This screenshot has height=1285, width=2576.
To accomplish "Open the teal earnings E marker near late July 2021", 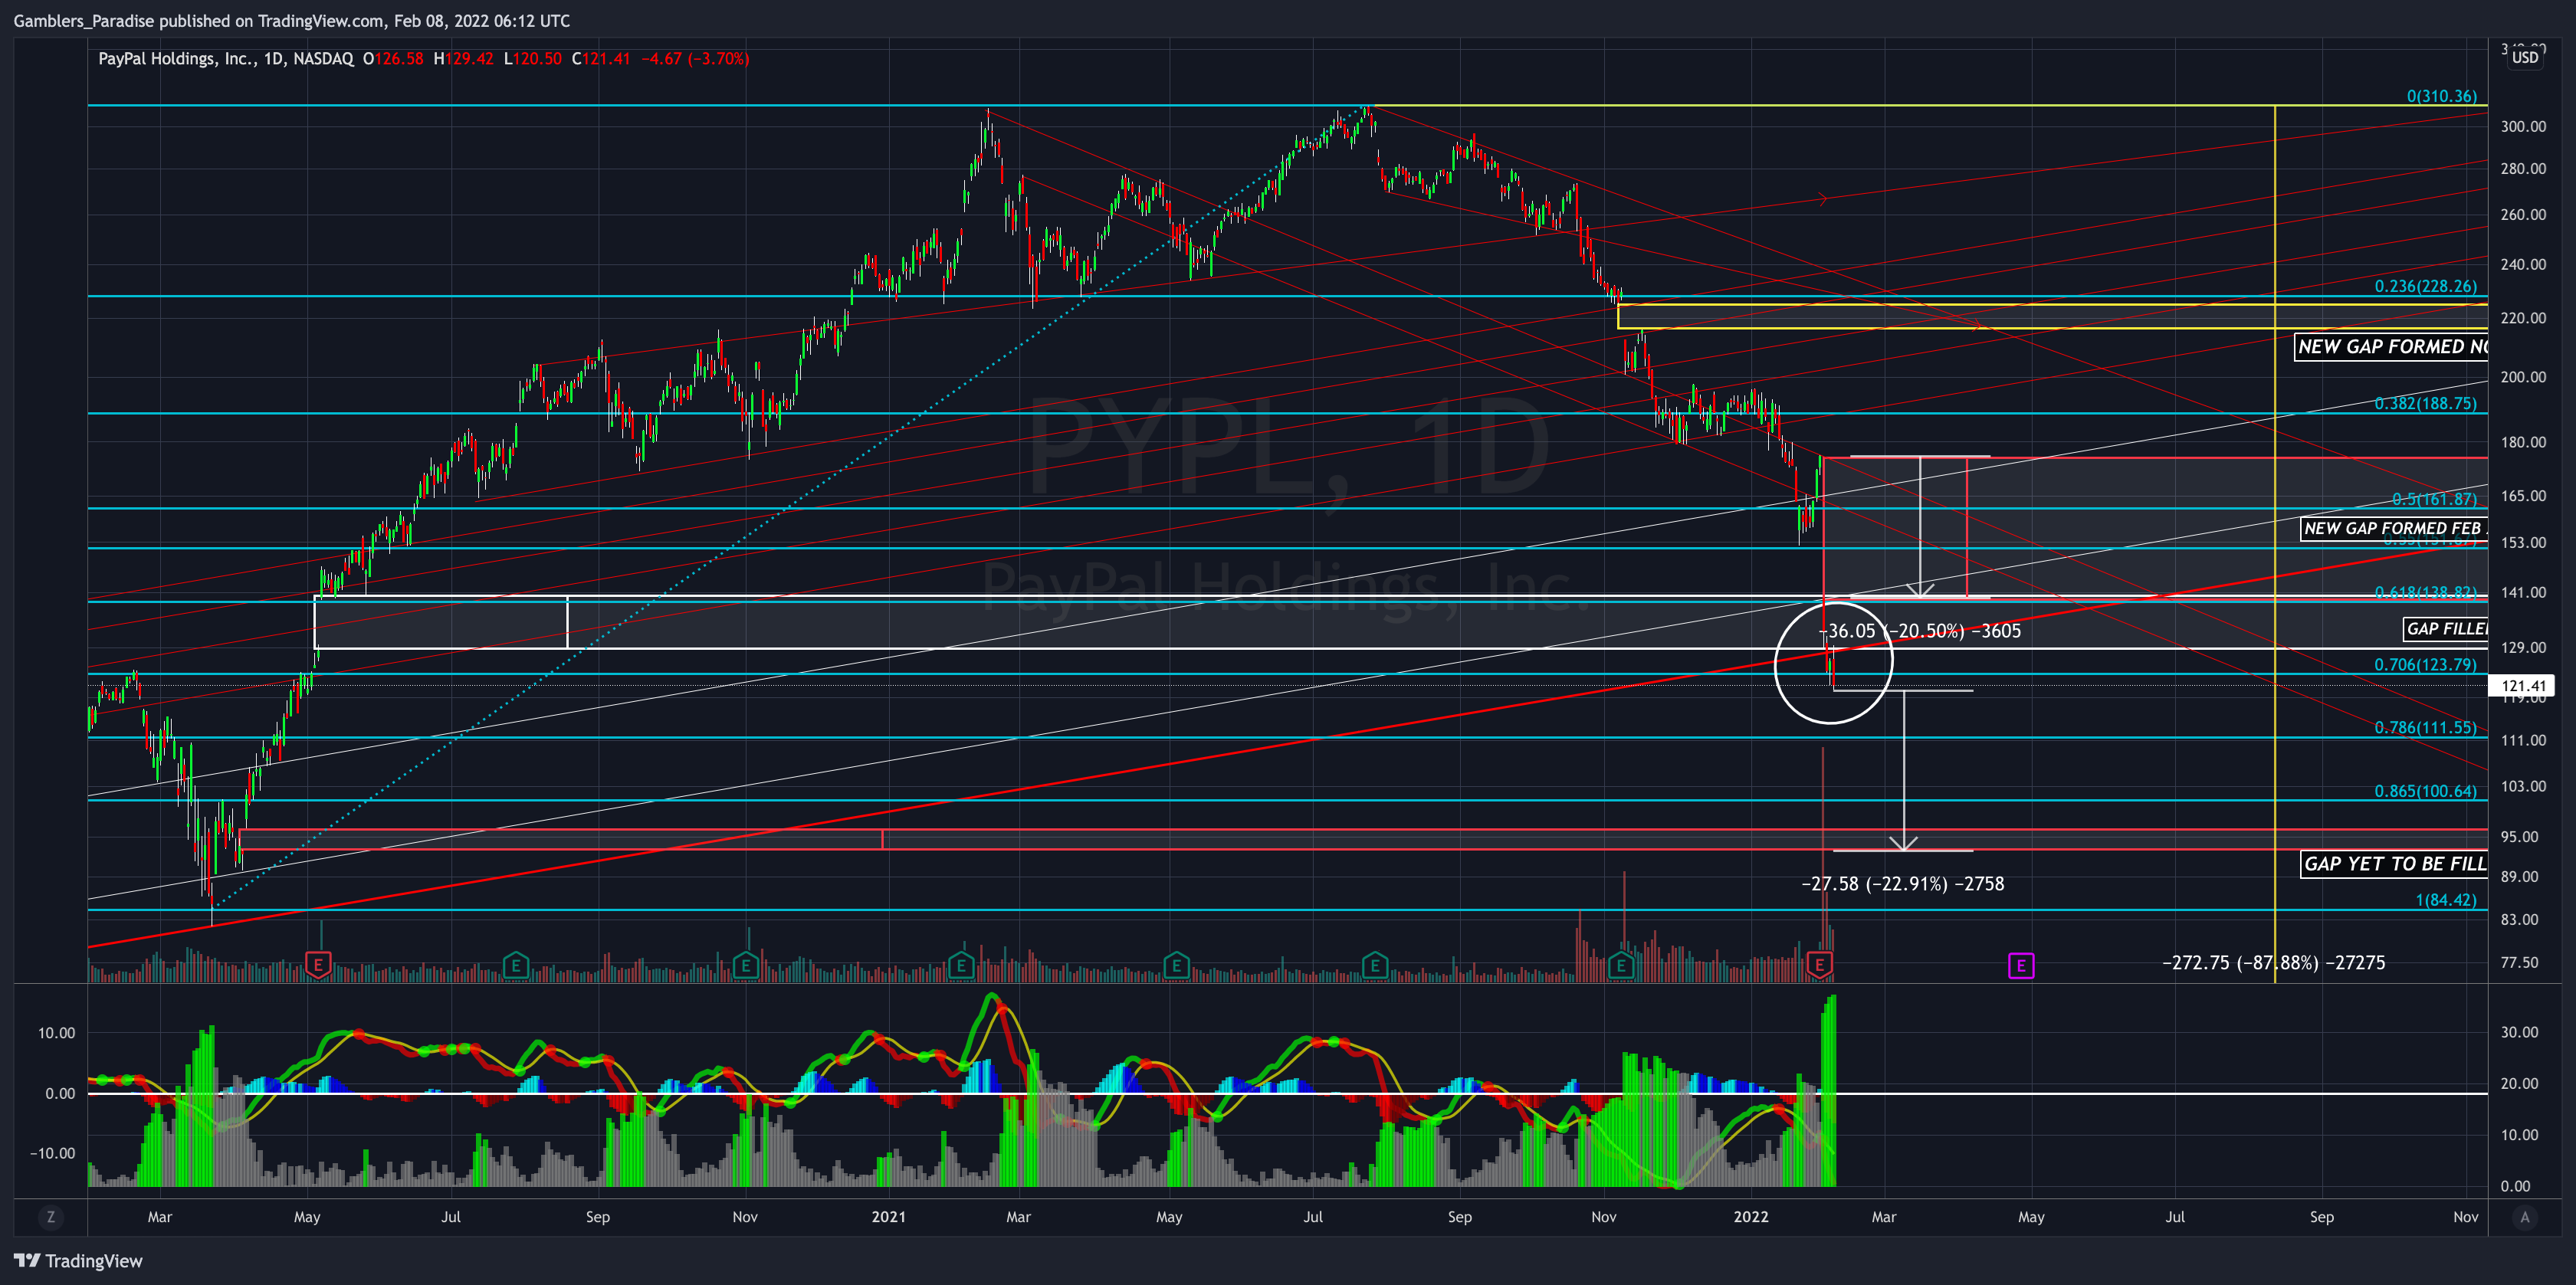I will (x=1374, y=965).
